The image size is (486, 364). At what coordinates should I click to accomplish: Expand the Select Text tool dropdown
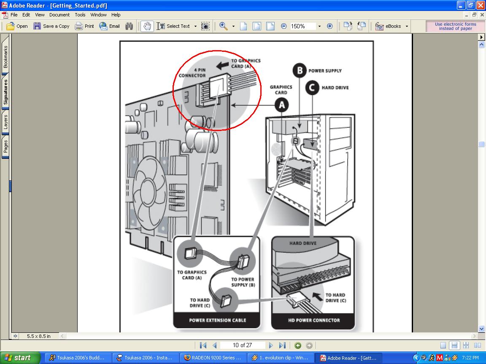(195, 26)
